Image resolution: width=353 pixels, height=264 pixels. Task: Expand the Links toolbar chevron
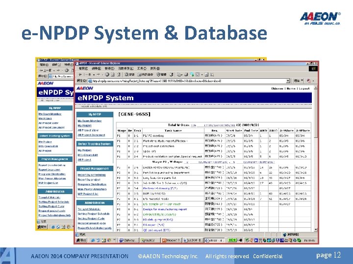[303, 81]
